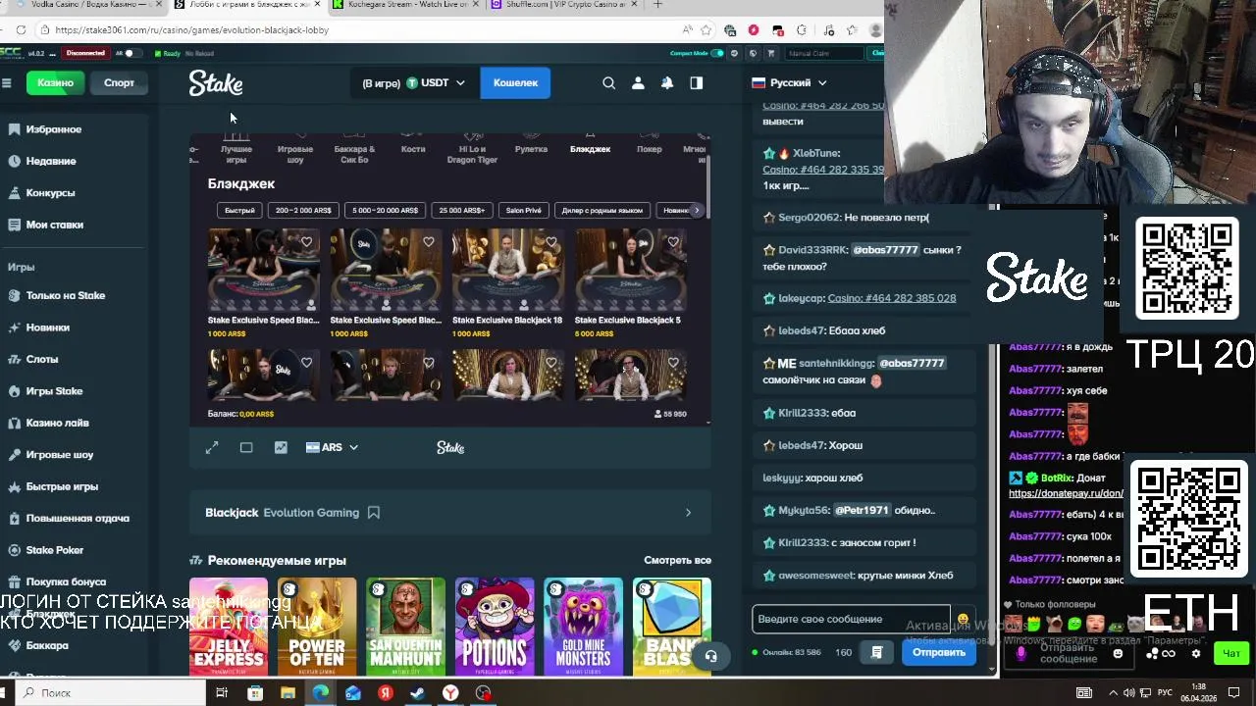Open the Gold Mine Monsters thumbnail
Image resolution: width=1256 pixels, height=706 pixels.
click(583, 627)
